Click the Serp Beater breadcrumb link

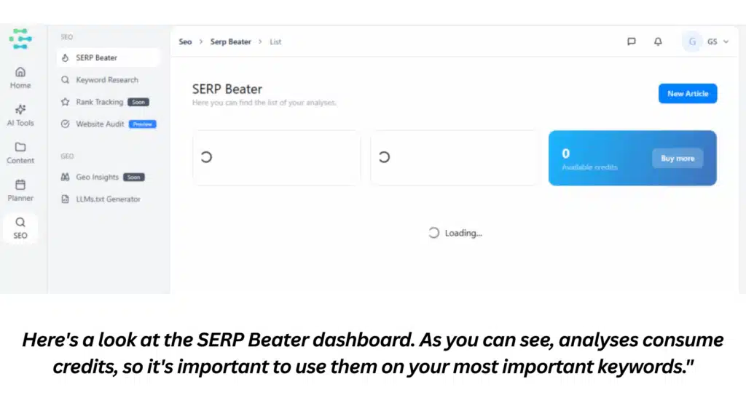[230, 41]
